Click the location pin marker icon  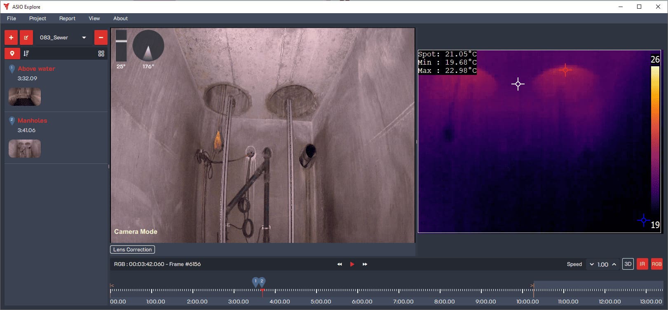pos(12,54)
